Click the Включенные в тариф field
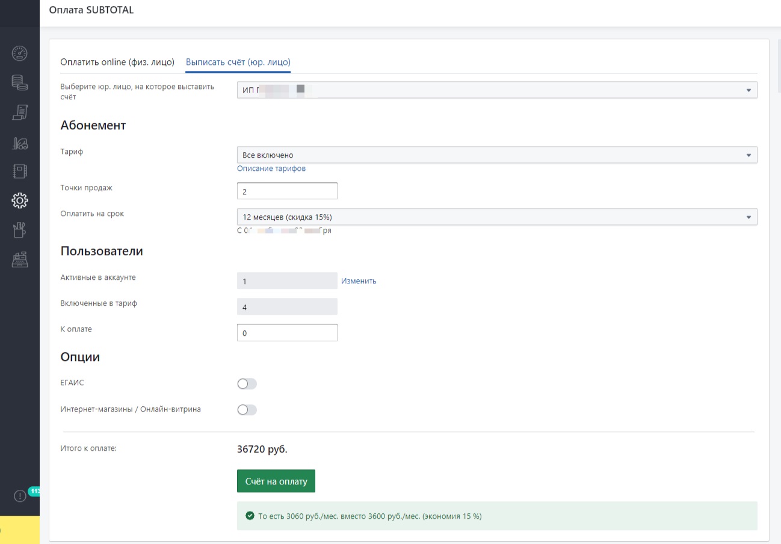The image size is (781, 544). tap(287, 307)
